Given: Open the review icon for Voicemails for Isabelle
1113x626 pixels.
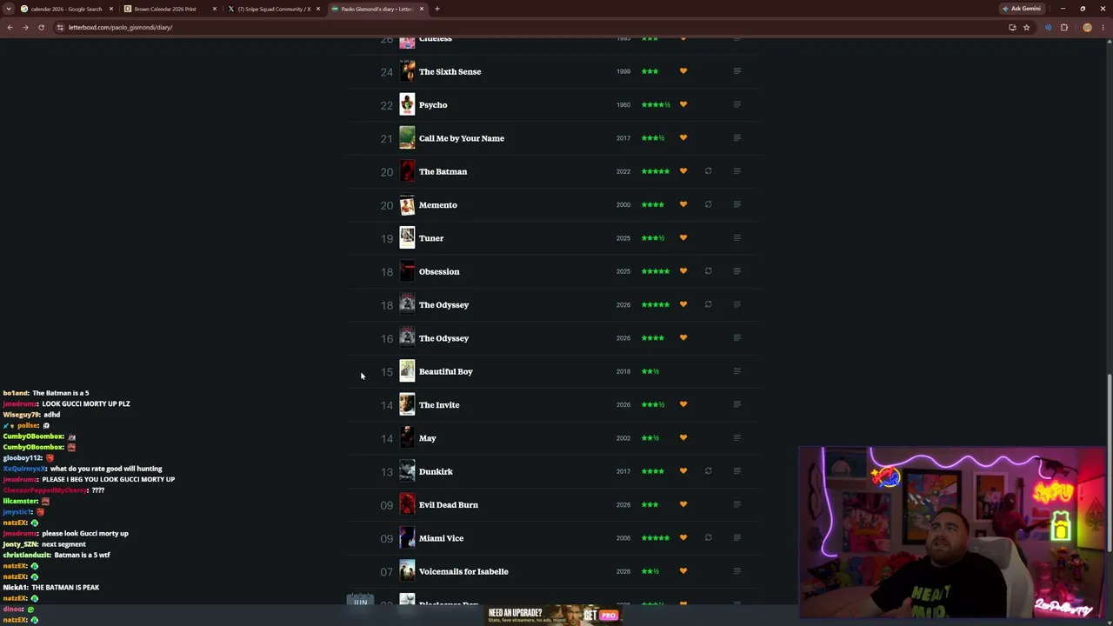Looking at the screenshot, I should (x=736, y=571).
